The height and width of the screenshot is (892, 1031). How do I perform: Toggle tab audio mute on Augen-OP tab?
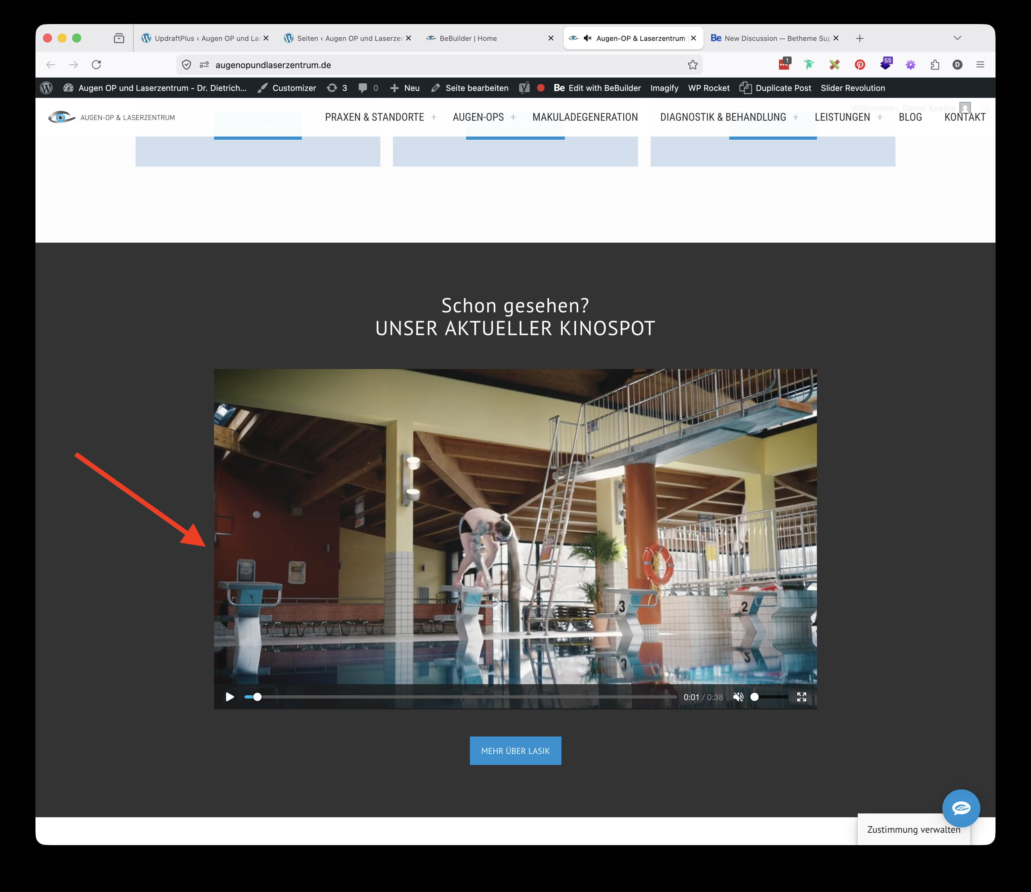[x=588, y=38]
